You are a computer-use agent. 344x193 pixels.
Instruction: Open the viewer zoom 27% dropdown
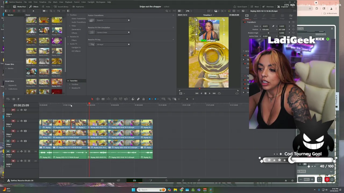click(188, 11)
